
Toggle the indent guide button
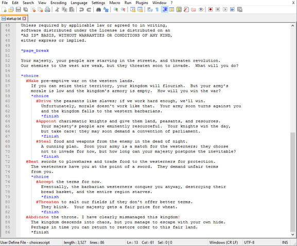[x=164, y=9]
